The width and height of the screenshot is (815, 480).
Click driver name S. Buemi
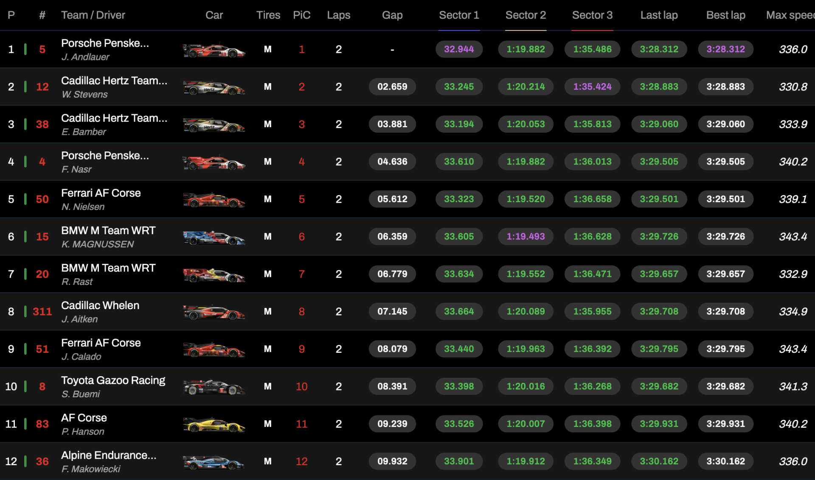pos(81,394)
